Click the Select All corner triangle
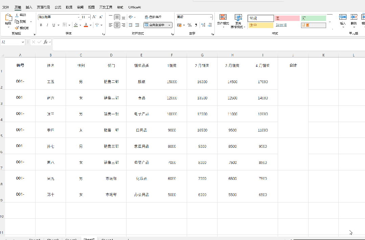 click(x=3, y=55)
